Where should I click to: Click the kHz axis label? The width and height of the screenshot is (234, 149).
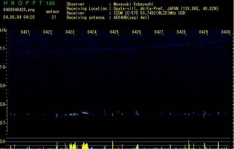coord(3,30)
